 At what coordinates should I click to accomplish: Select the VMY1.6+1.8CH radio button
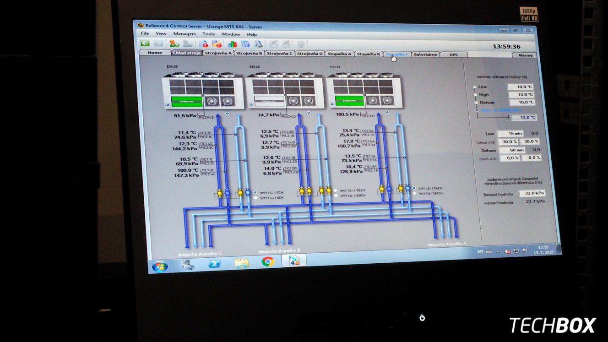255,198
